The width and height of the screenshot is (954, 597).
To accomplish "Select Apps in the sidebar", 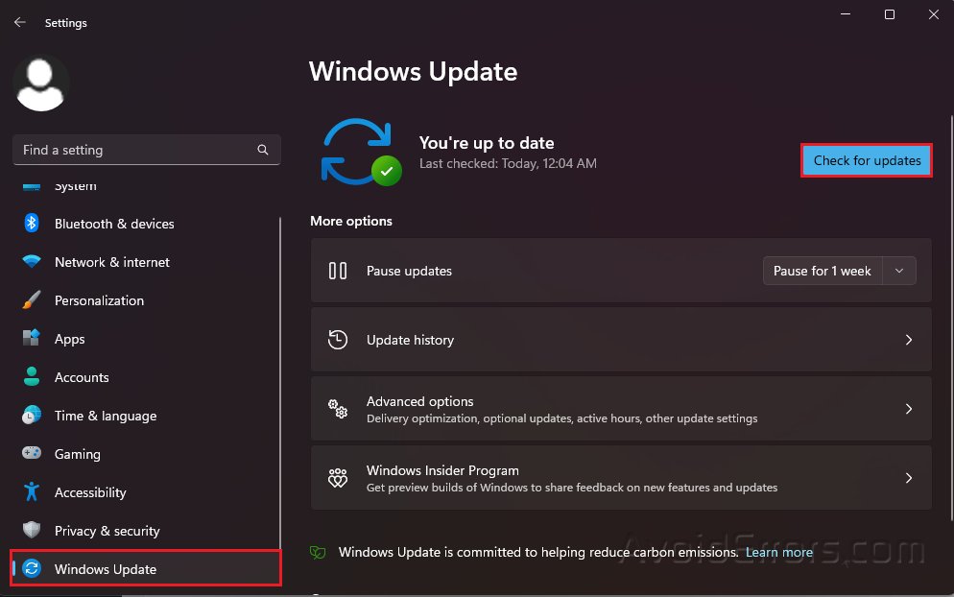I will pos(69,339).
